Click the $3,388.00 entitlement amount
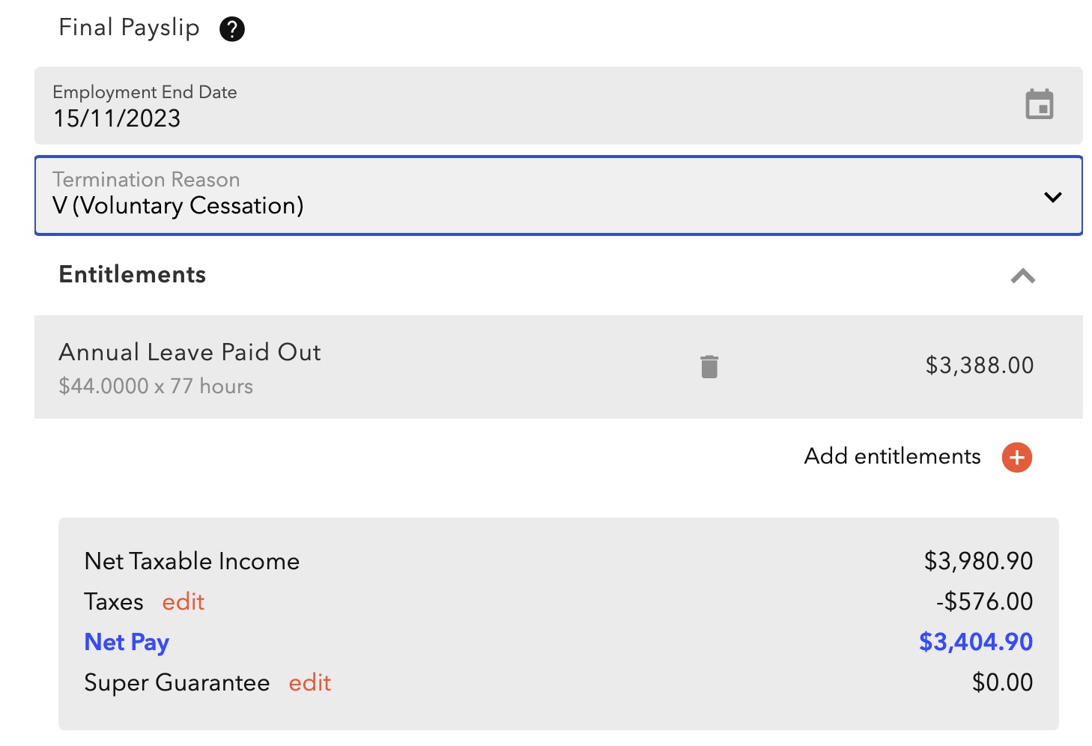Image resolution: width=1092 pixels, height=746 pixels. (x=979, y=366)
